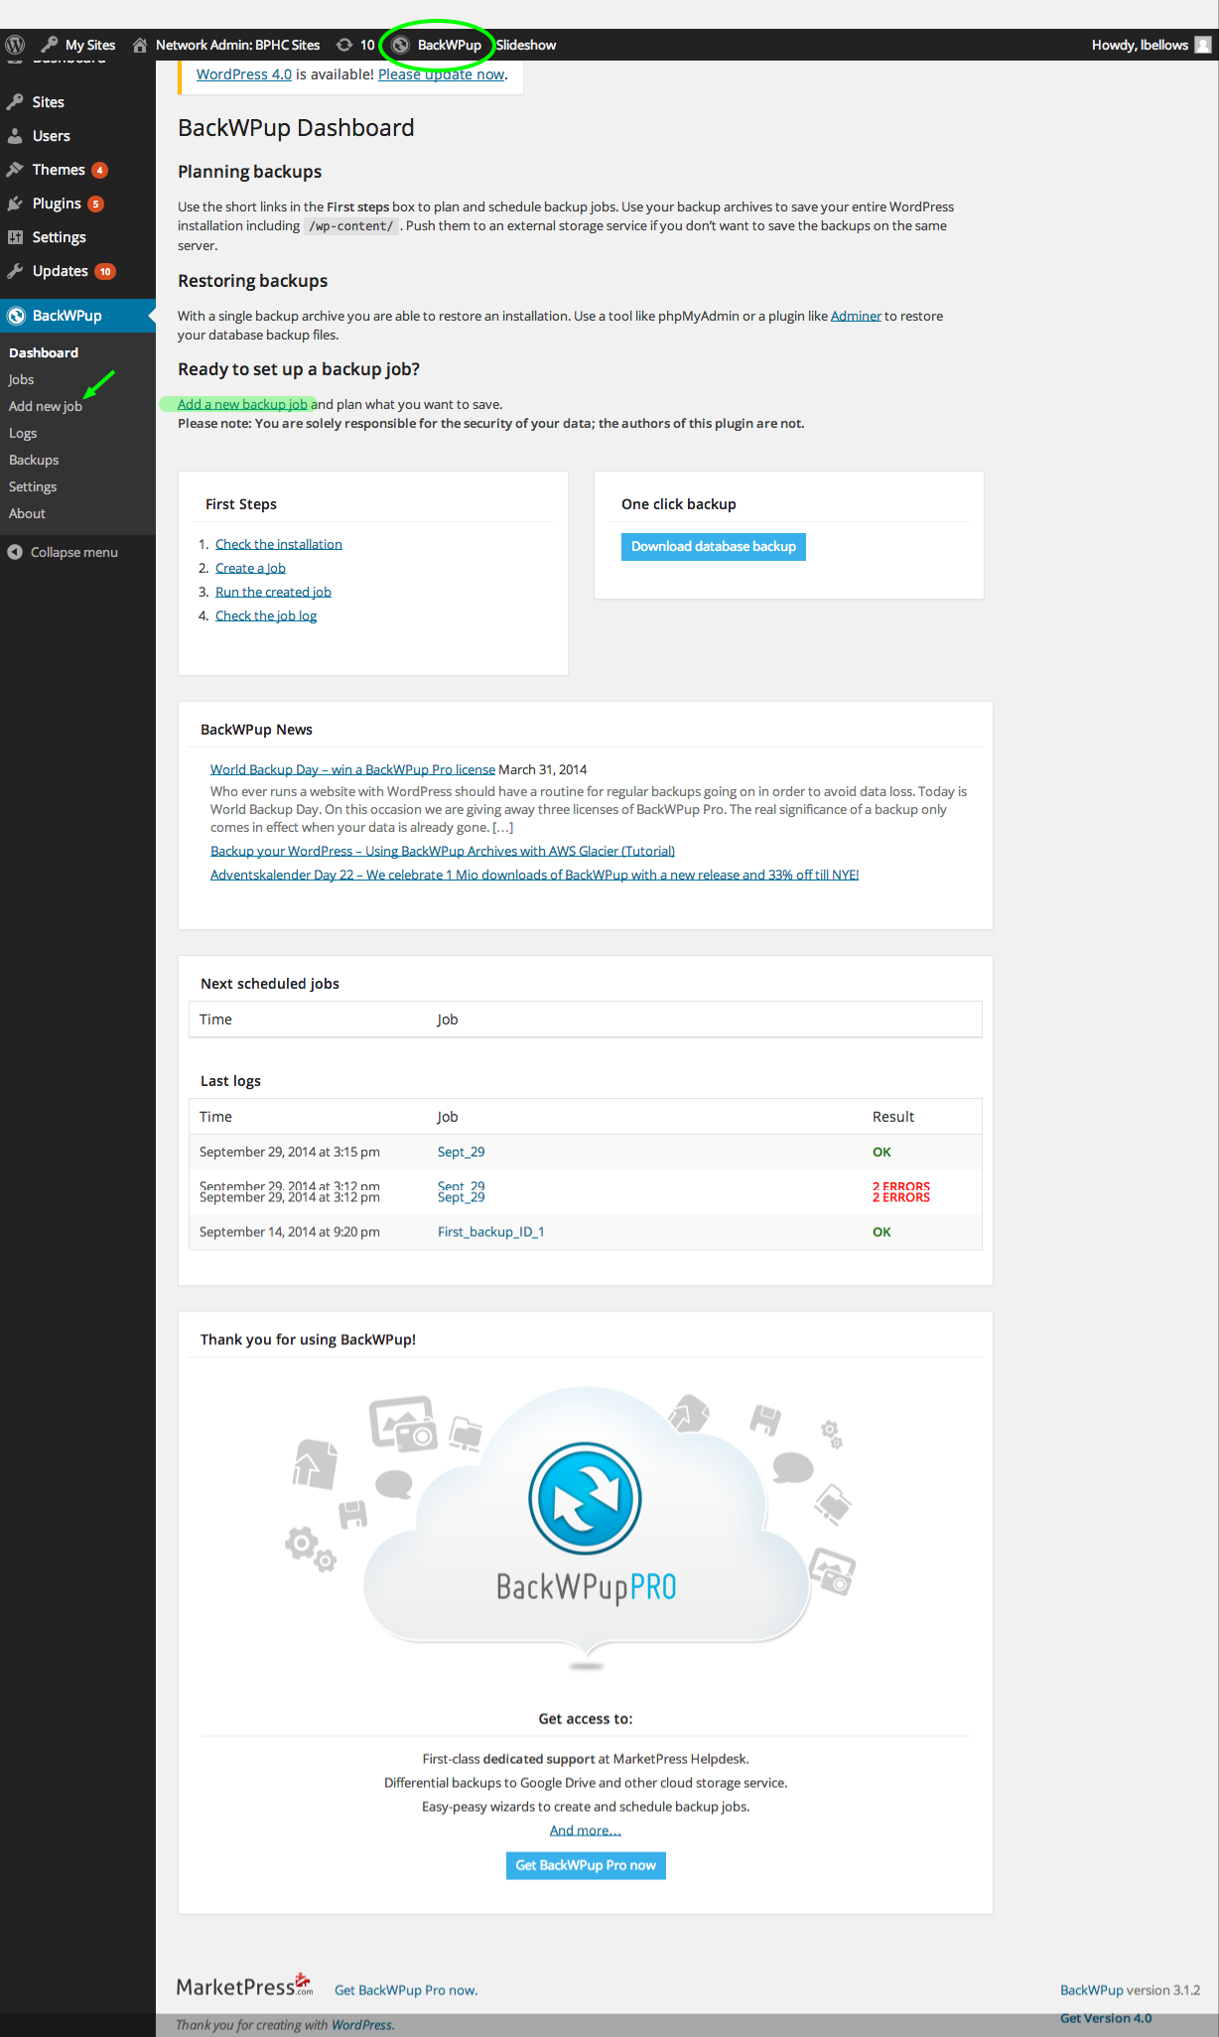Click the Themes brush icon in sidebar

coord(15,170)
